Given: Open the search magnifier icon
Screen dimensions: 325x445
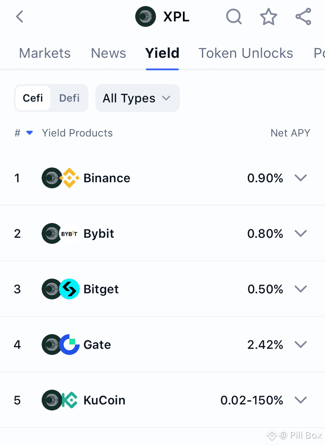Looking at the screenshot, I should click(234, 17).
